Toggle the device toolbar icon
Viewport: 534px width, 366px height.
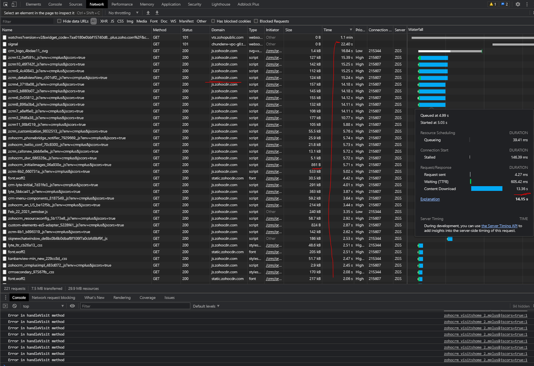coord(14,4)
